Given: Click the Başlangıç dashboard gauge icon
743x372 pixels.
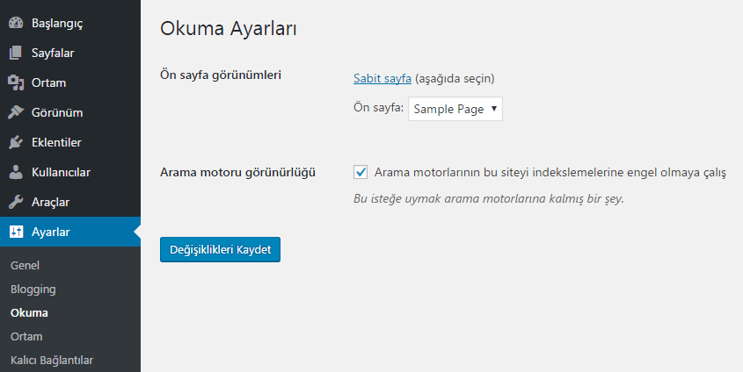Looking at the screenshot, I should coord(16,23).
